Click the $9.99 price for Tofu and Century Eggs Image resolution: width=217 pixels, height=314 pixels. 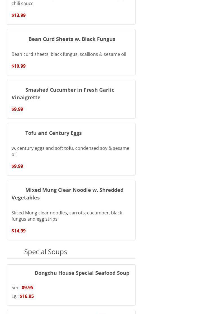[17, 166]
